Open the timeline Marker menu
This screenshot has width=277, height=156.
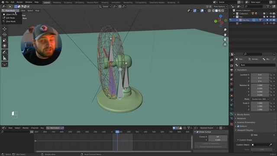click(26, 128)
